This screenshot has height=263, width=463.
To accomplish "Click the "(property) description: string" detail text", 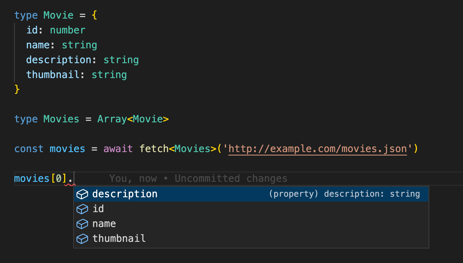I will [344, 194].
